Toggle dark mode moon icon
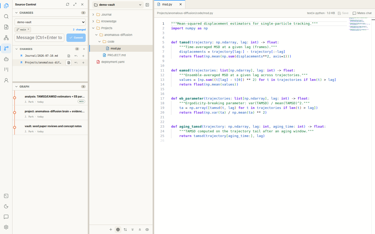Viewport: 375px width, 234px height. (6, 206)
